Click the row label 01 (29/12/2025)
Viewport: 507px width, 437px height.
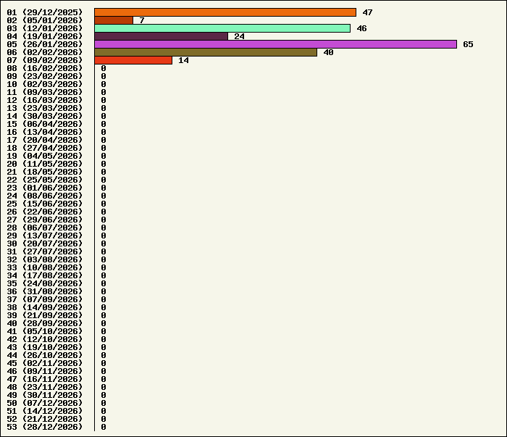(x=45, y=12)
